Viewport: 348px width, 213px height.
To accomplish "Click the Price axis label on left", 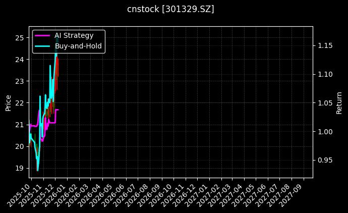I will pyautogui.click(x=8, y=102).
